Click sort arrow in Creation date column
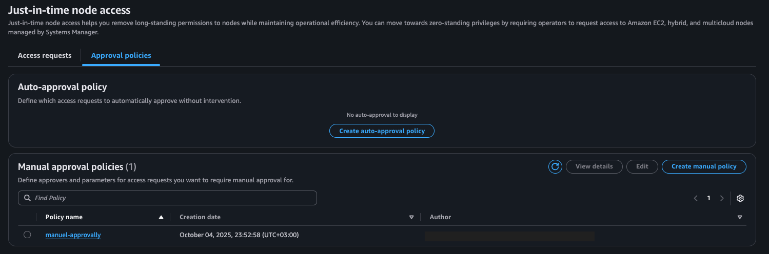The width and height of the screenshot is (769, 254). tap(411, 217)
